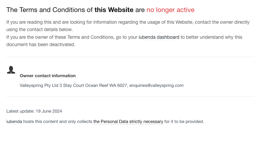The image size is (258, 142).
Task: Click the 'Latest update: 19 June 2024' line
Action: click(34, 111)
